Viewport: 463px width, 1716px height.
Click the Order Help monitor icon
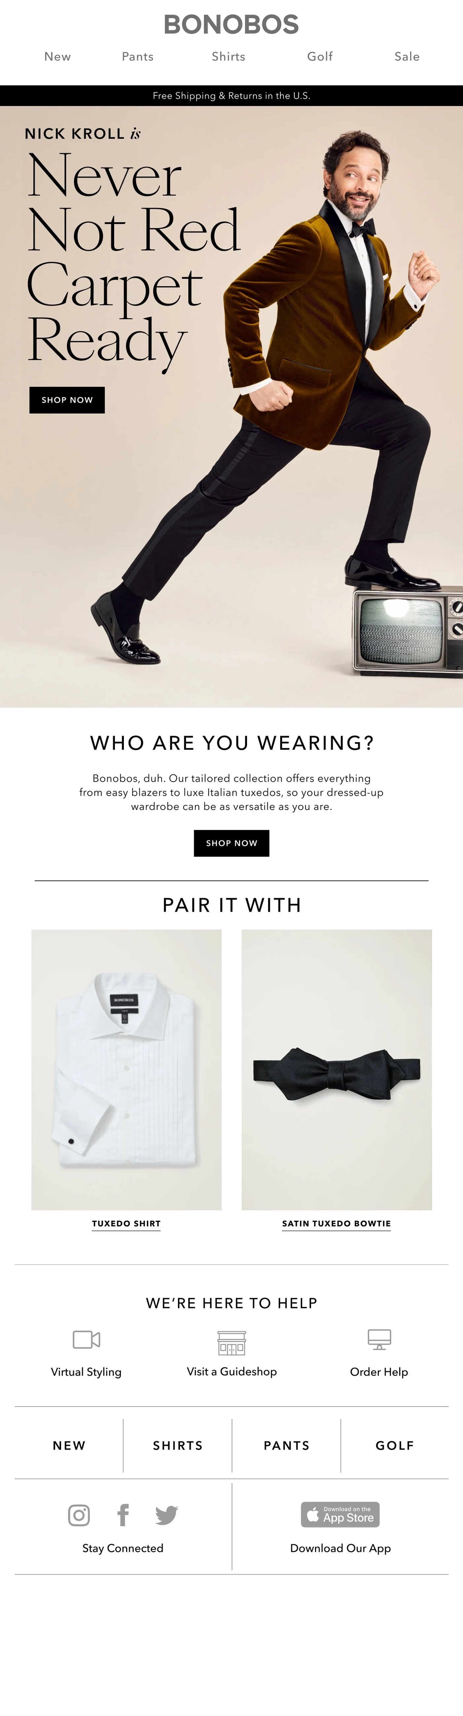379,1340
